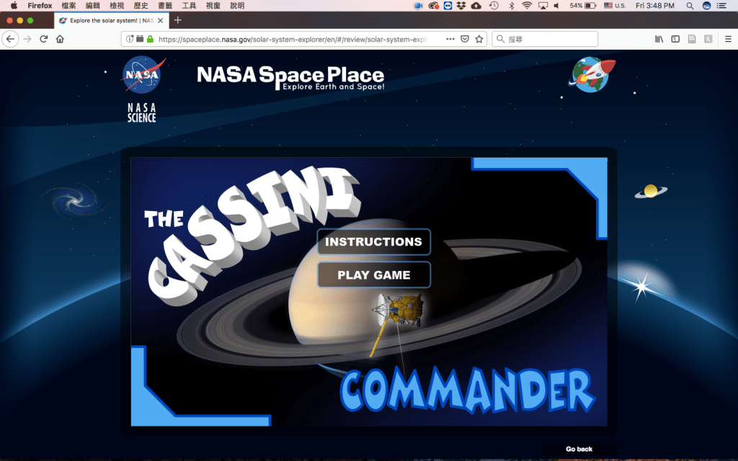Bookmark this page with the star icon
This screenshot has width=738, height=461.
[x=479, y=39]
